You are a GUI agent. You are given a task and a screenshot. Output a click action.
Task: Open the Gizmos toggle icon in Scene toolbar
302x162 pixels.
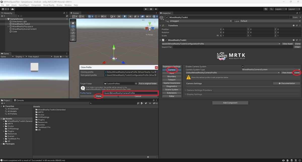(154, 17)
